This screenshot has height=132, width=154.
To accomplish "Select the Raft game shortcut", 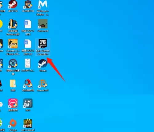I will tap(28, 103).
